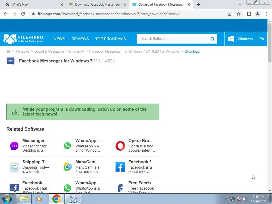
Task: Click Social & Messaging breadcrumb
Action: (x=49, y=51)
